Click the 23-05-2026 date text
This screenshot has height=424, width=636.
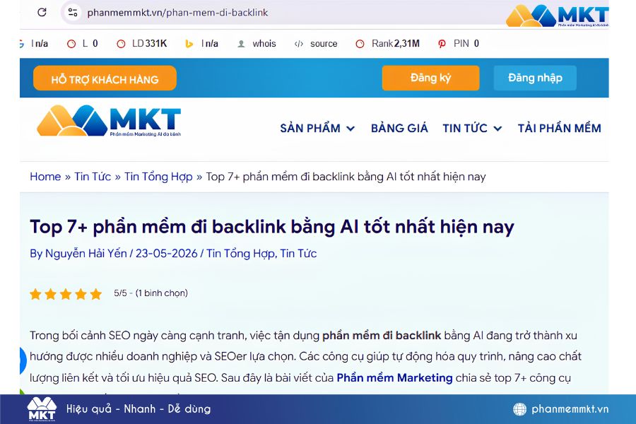[x=166, y=254]
